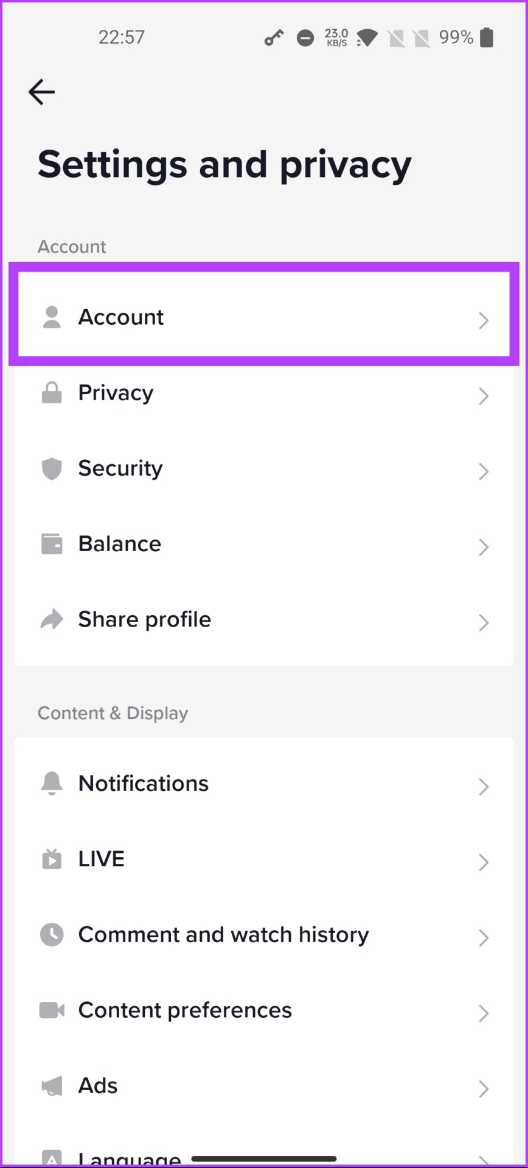The image size is (528, 1168).
Task: Expand the Balance row chevron
Action: coord(484,547)
